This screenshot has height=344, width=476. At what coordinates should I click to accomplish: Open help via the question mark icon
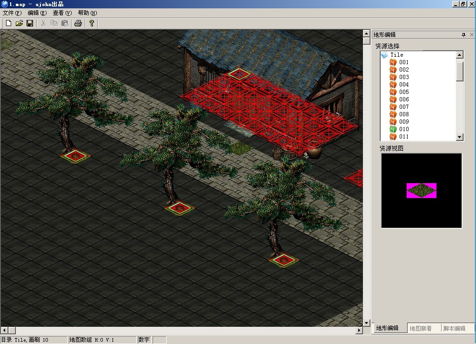91,23
